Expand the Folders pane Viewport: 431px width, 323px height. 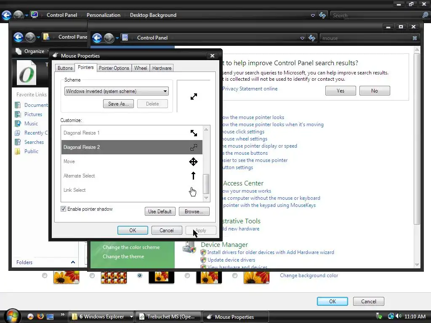click(x=73, y=262)
